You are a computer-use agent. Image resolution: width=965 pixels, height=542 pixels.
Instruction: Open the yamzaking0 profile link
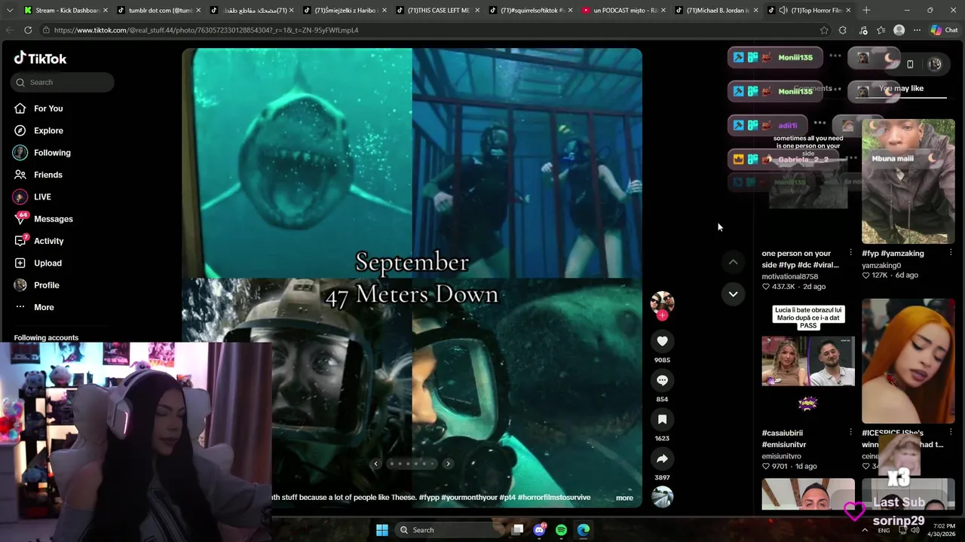[x=881, y=265]
